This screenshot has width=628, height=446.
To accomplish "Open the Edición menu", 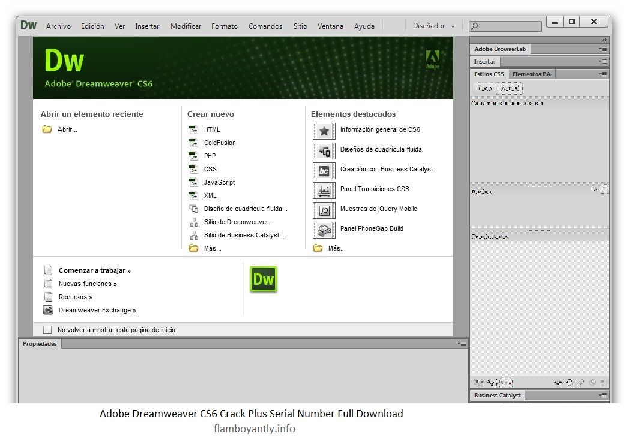I will coord(92,26).
